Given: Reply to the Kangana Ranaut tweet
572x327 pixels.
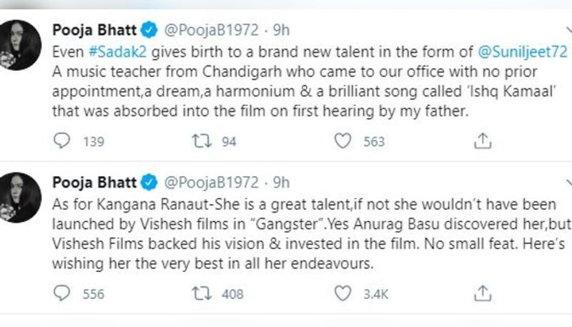Looking at the screenshot, I should click(x=61, y=293).
